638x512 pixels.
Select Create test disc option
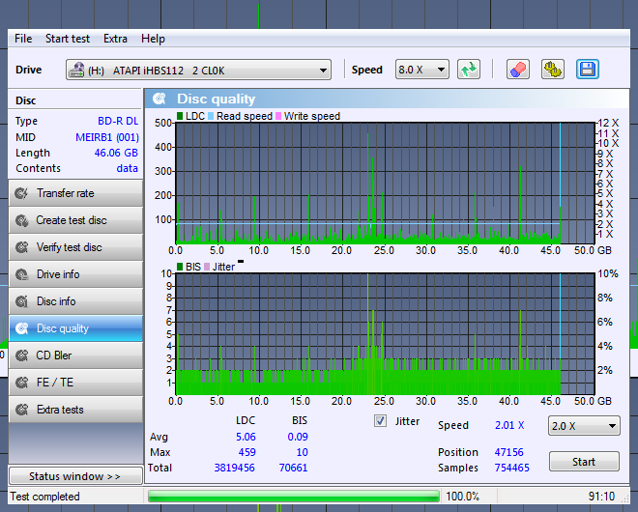coord(75,220)
